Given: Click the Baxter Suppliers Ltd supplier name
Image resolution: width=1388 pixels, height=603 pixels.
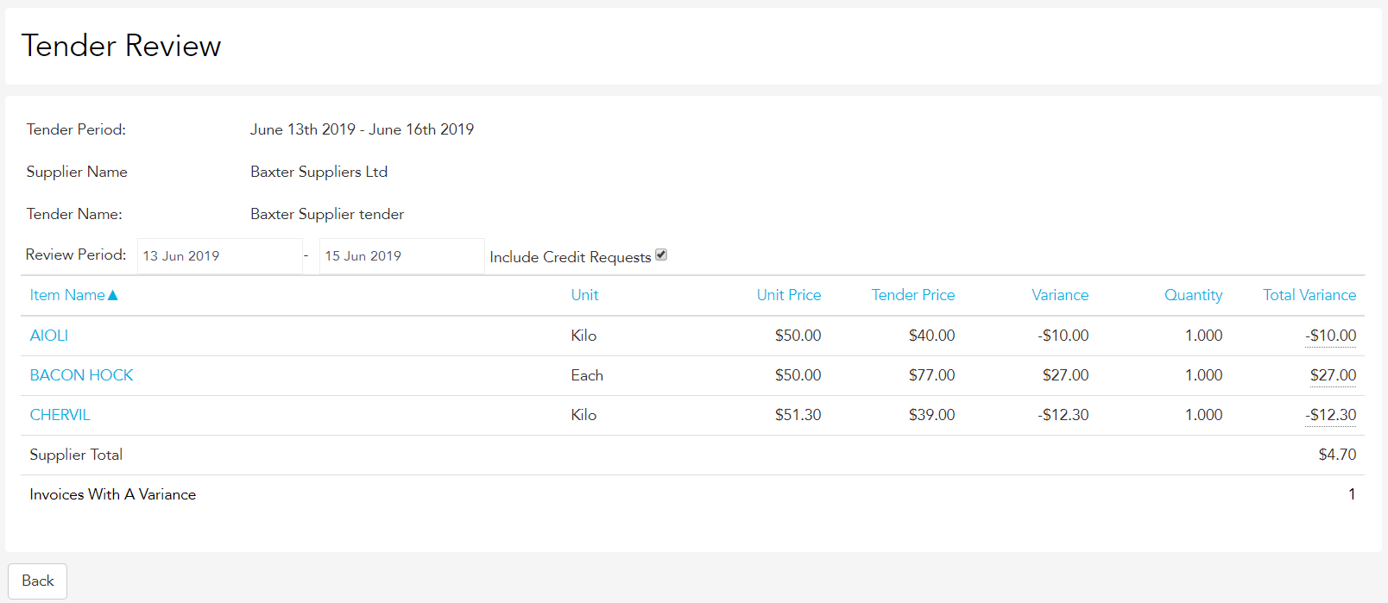Looking at the screenshot, I should 319,172.
